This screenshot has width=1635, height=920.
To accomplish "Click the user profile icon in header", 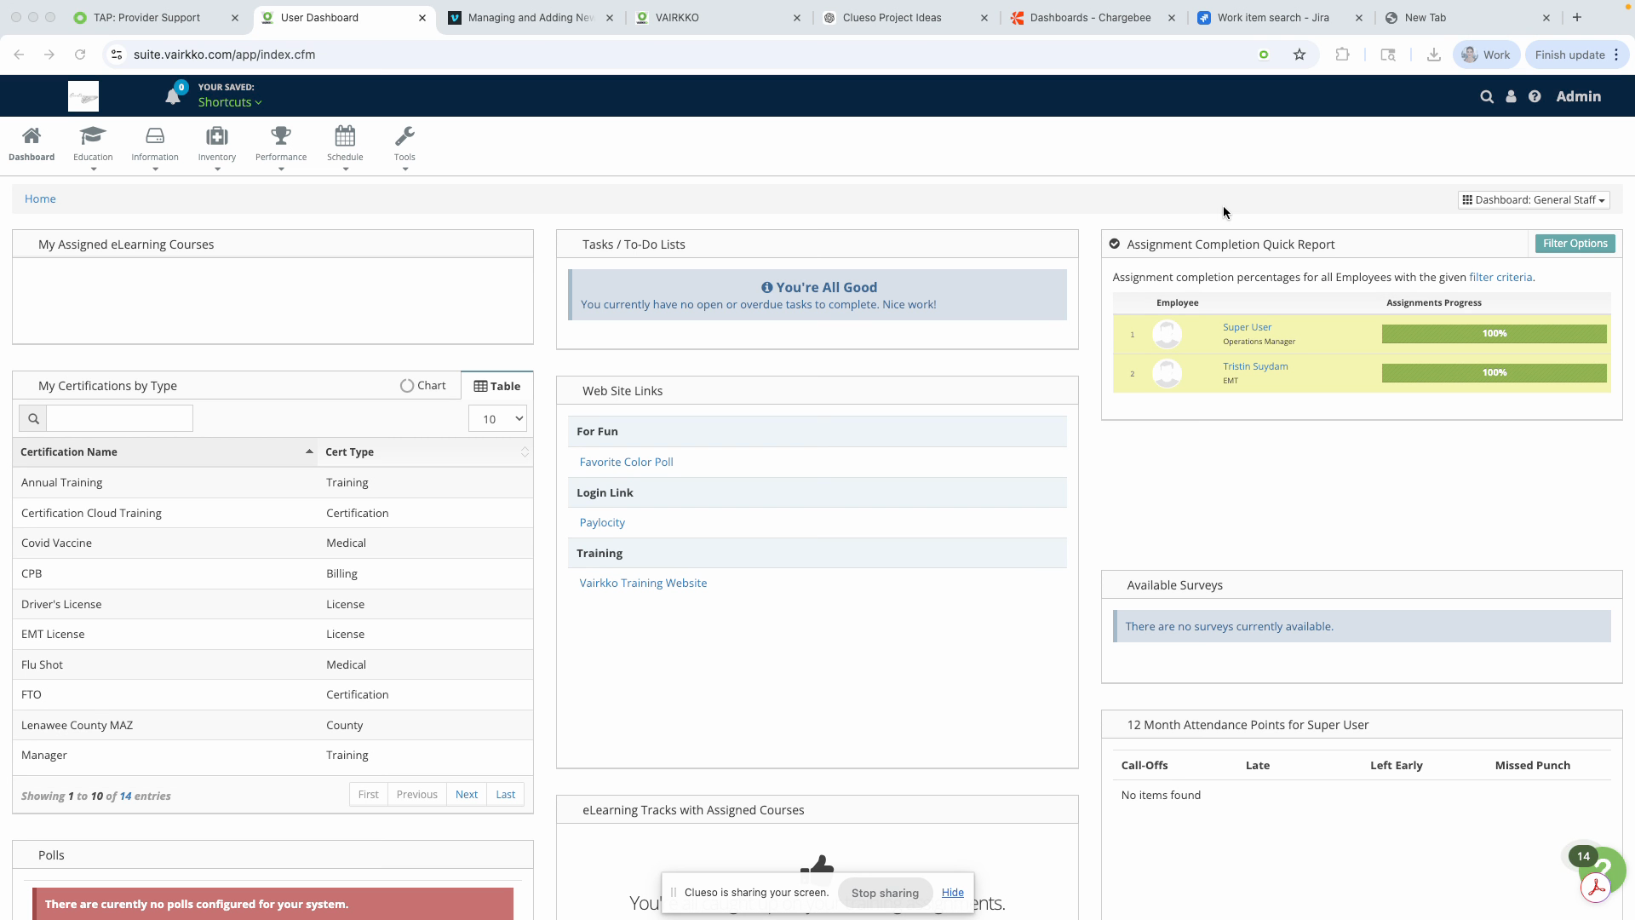I will pos(1511,97).
